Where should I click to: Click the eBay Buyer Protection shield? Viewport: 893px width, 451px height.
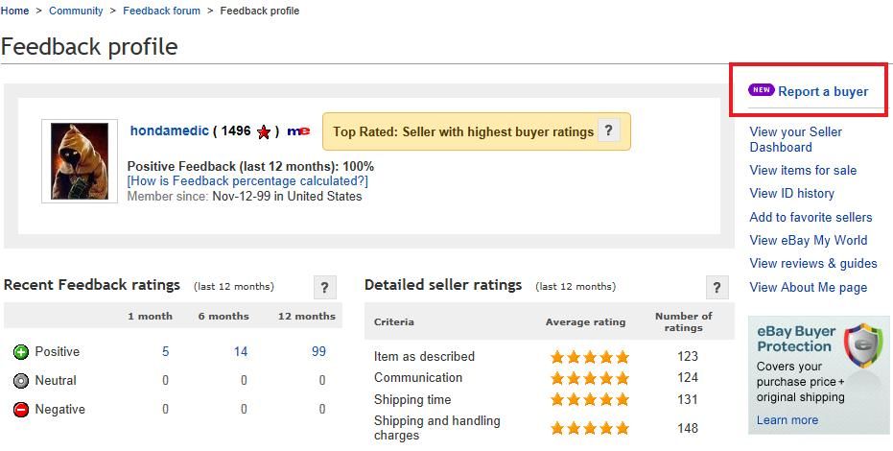click(x=863, y=347)
